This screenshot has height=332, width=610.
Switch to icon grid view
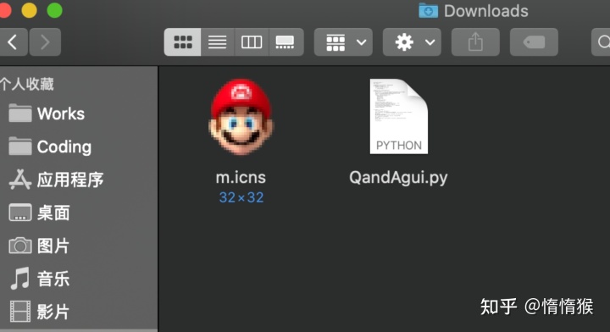coord(182,42)
